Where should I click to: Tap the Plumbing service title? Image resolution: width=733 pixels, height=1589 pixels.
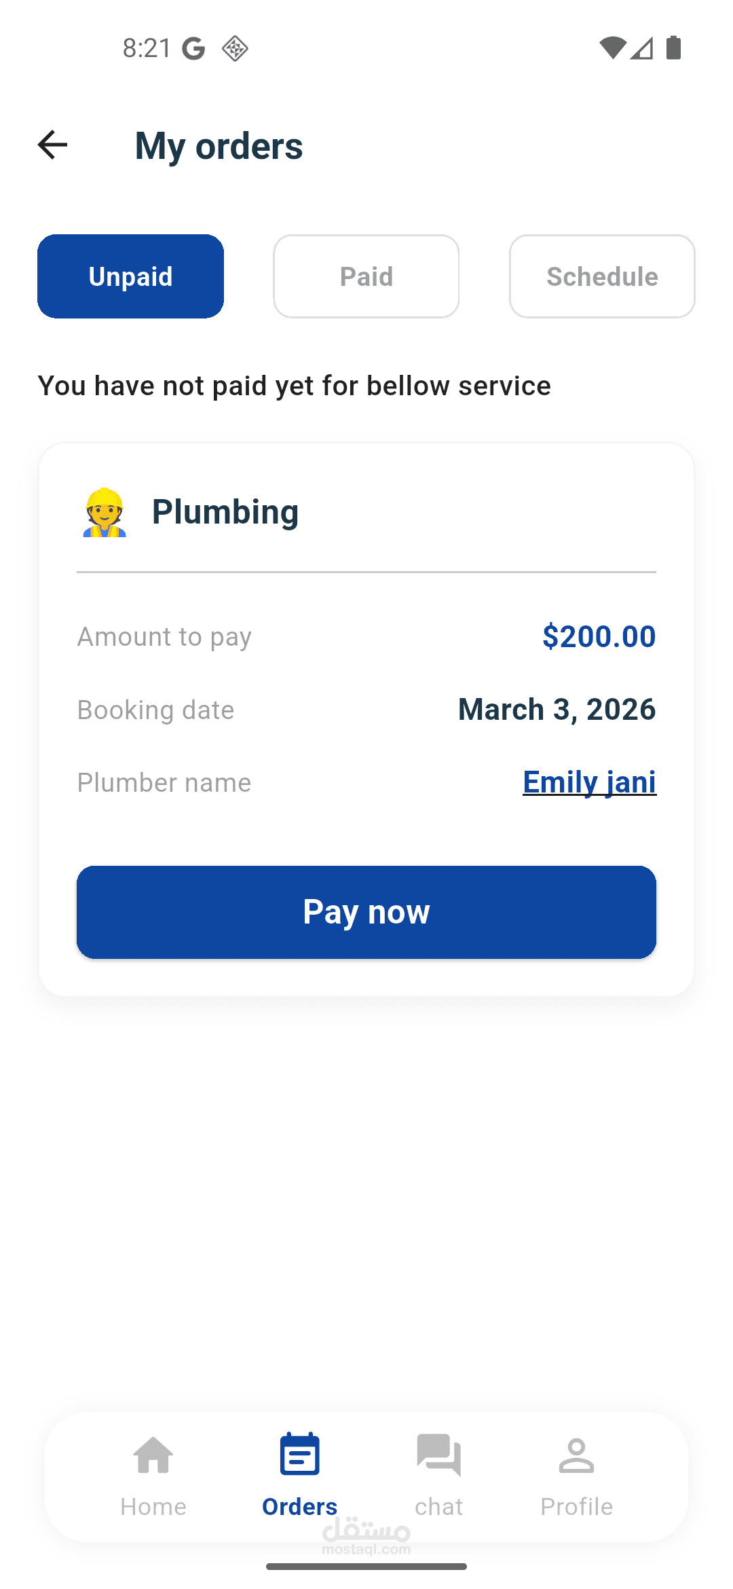click(x=225, y=512)
